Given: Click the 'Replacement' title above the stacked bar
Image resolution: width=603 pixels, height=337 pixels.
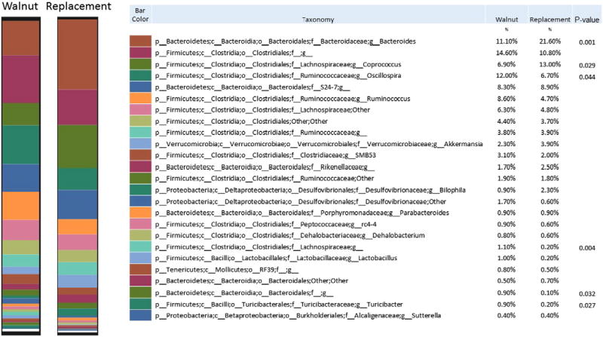Looking at the screenshot, I should 78,7.
